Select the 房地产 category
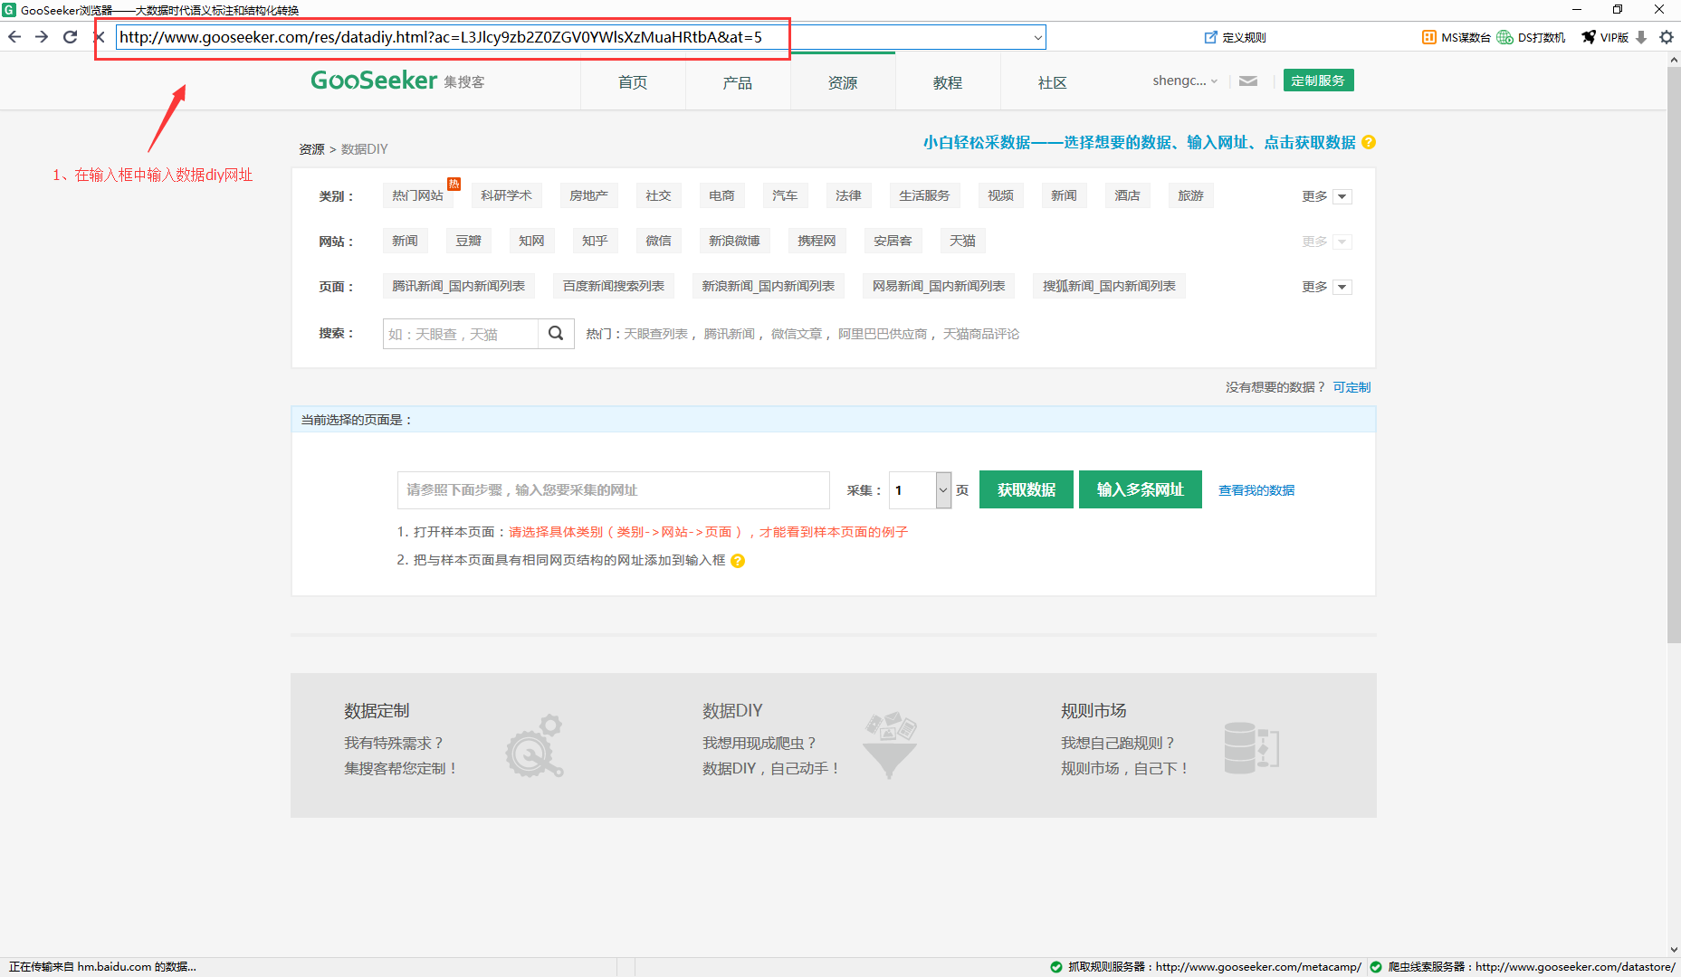Image resolution: width=1681 pixels, height=977 pixels. [588, 195]
